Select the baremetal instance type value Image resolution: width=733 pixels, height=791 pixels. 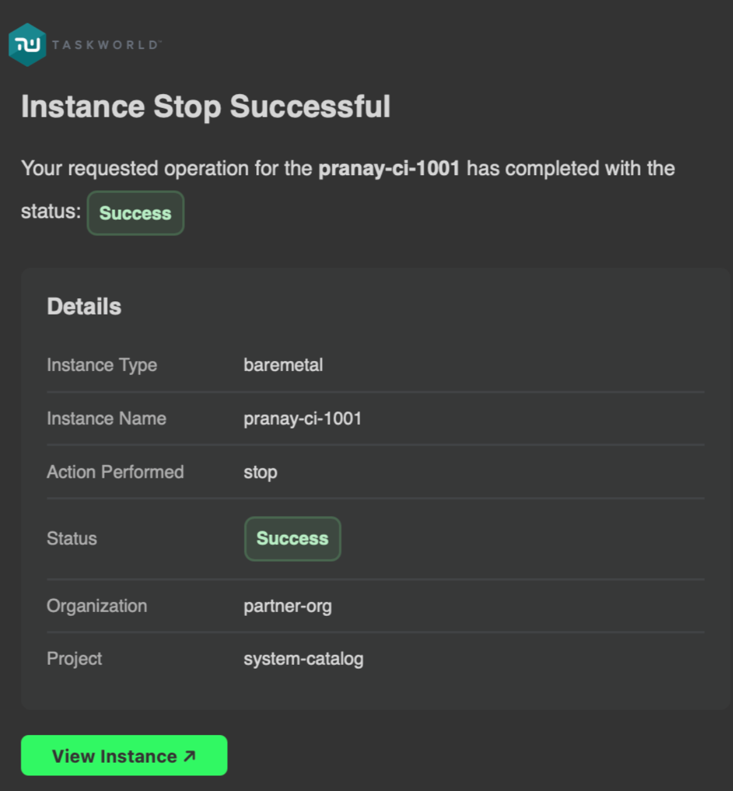tap(283, 365)
